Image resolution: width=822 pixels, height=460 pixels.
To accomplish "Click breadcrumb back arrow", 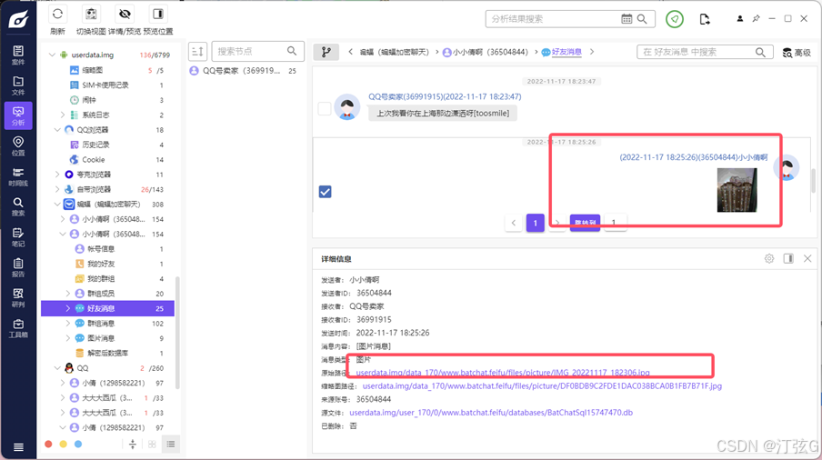I will pos(350,52).
